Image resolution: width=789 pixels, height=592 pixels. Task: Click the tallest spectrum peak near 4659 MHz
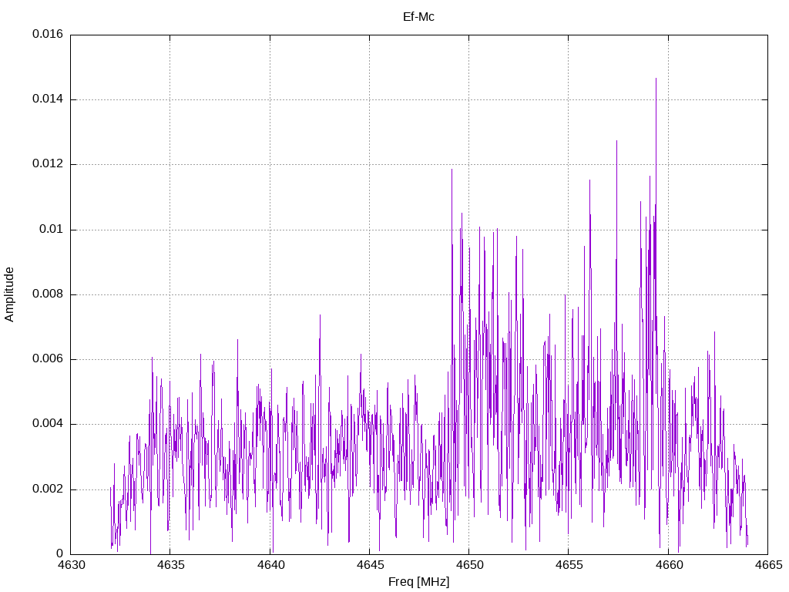click(x=656, y=80)
